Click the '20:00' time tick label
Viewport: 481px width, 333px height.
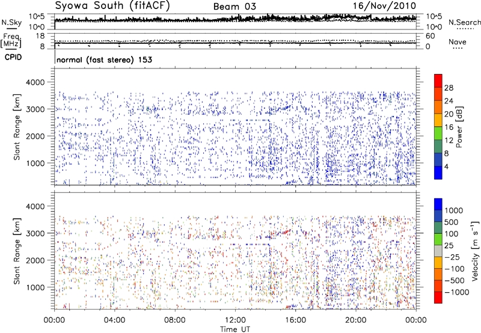(x=356, y=320)
